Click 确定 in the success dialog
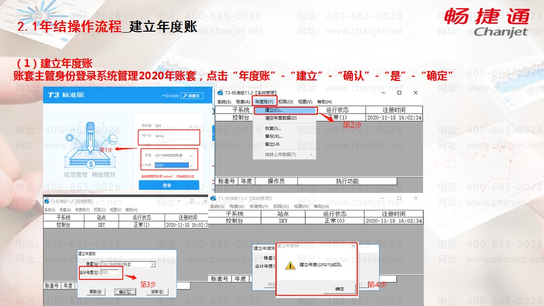This screenshot has height=306, width=544. point(339,289)
